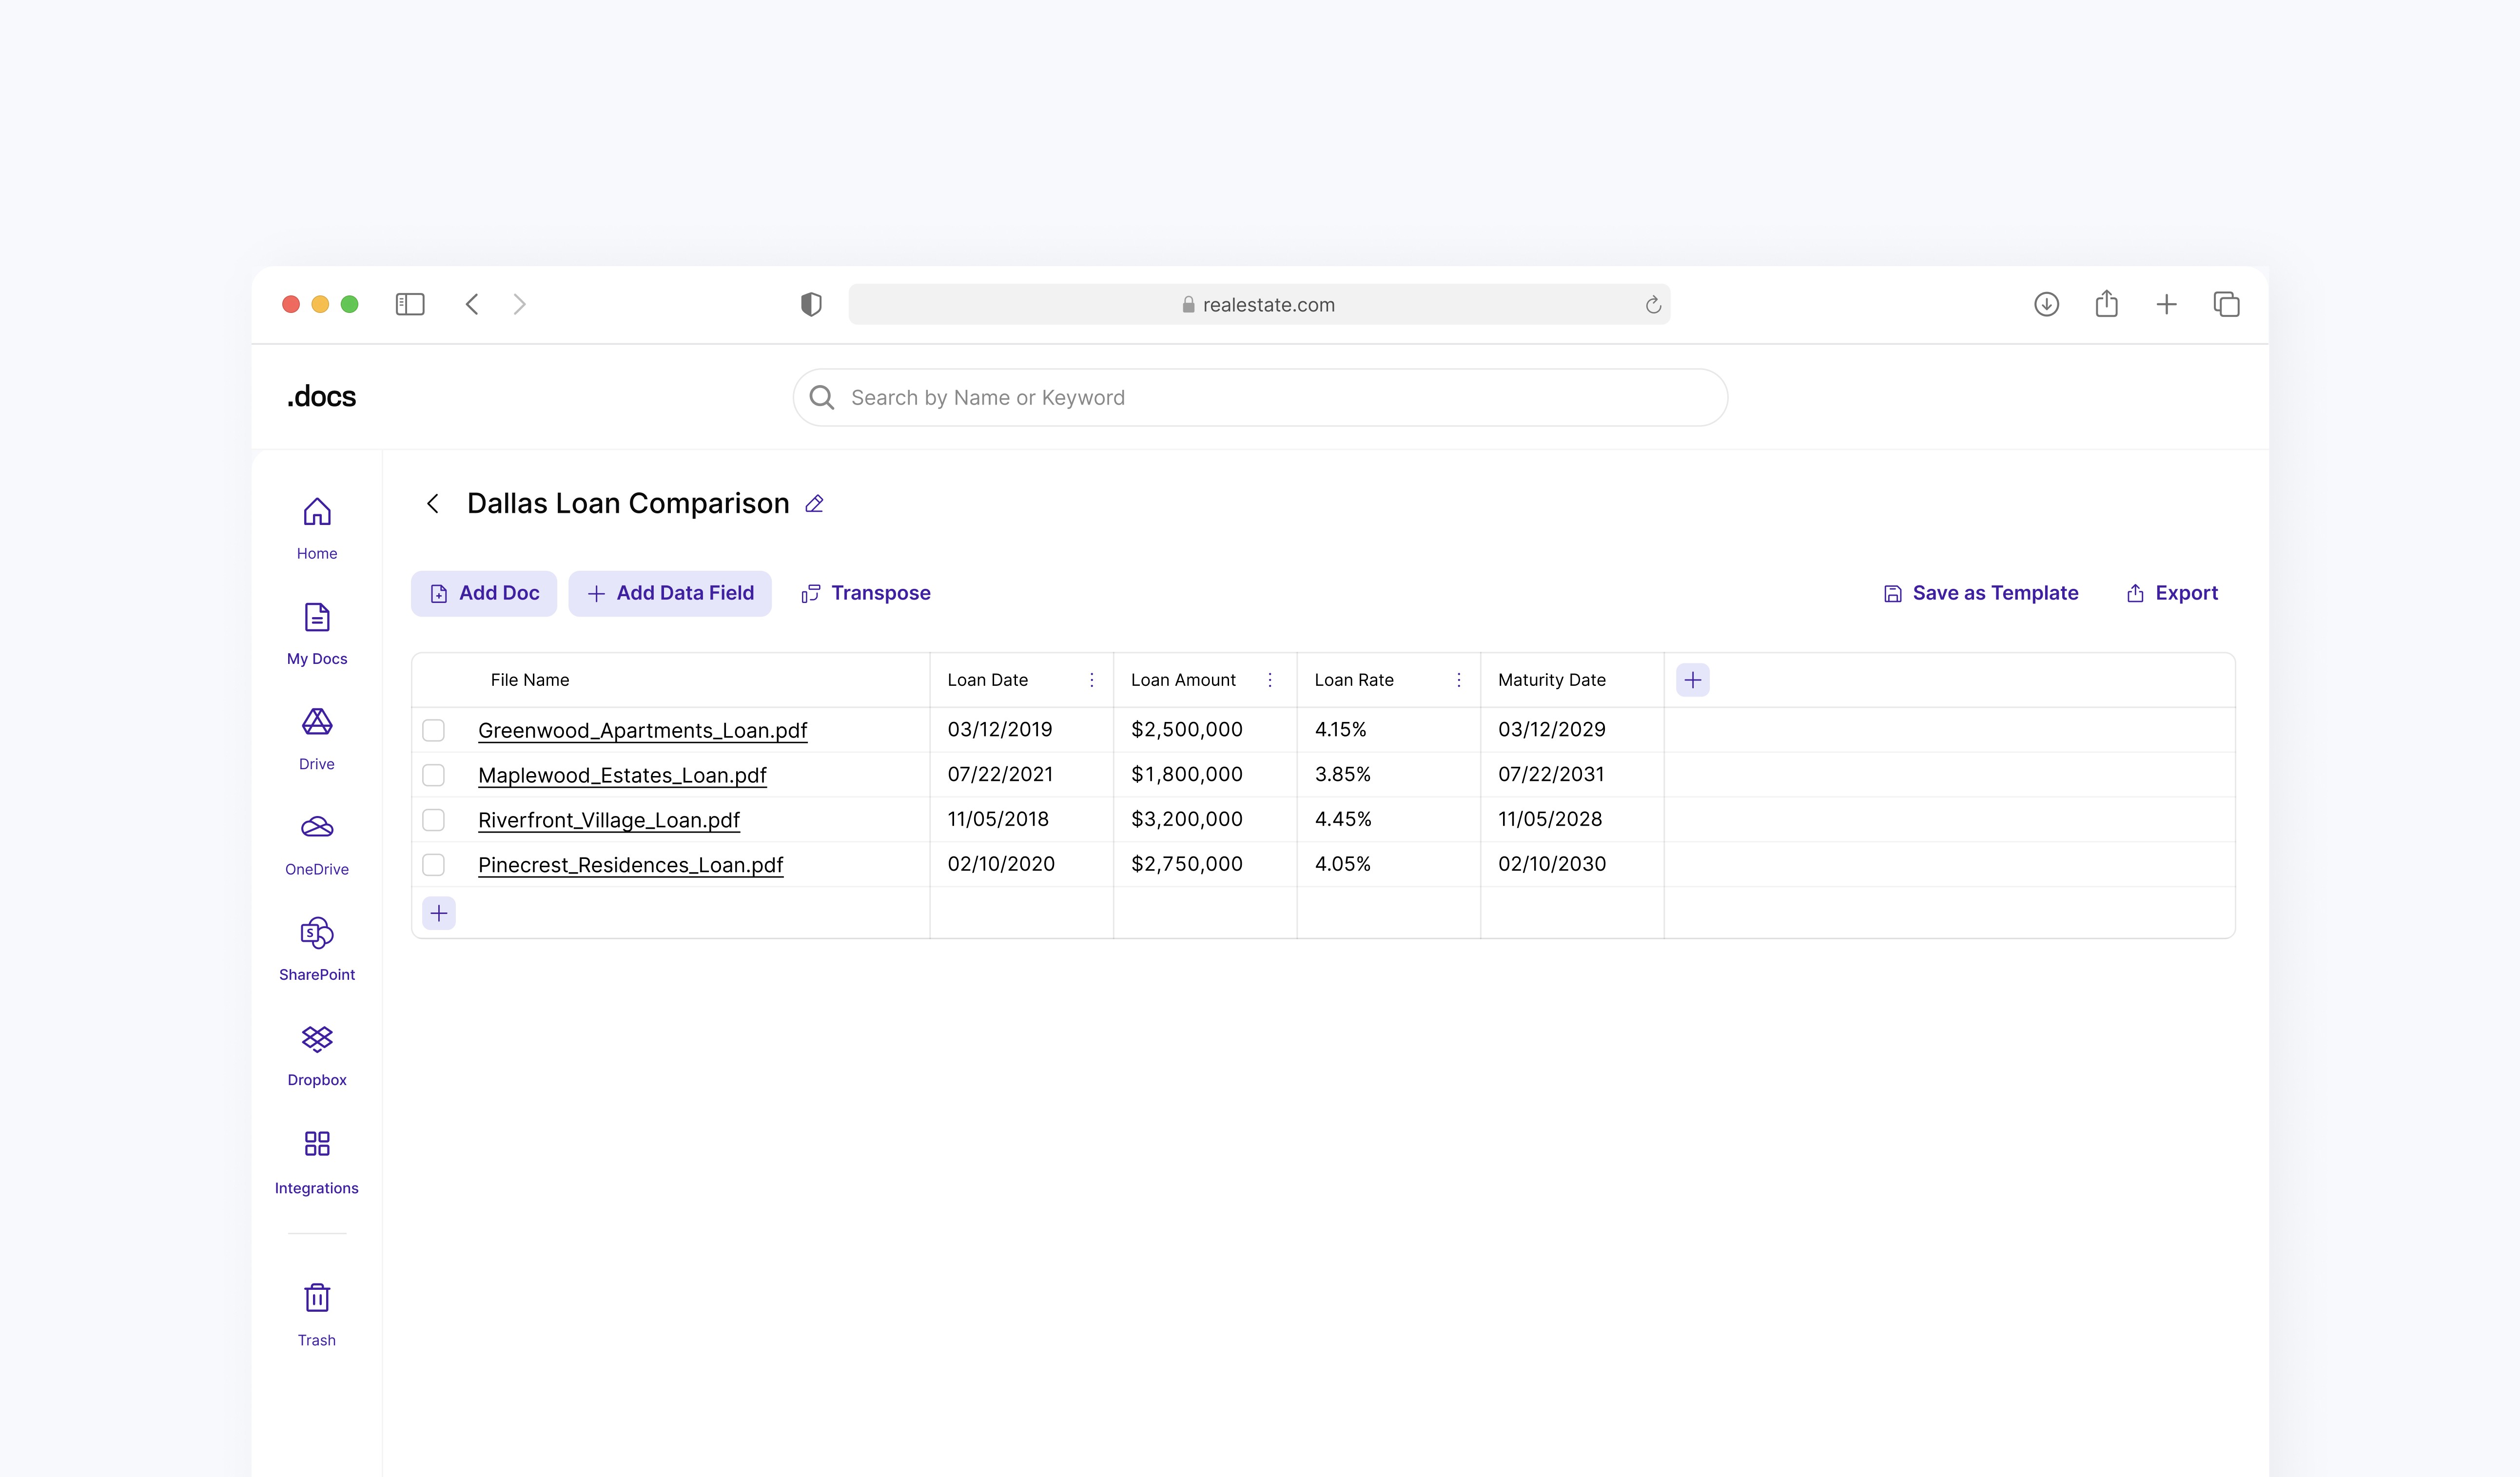Open the Trash folder
The width and height of the screenshot is (2520, 1477).
coord(317,1314)
